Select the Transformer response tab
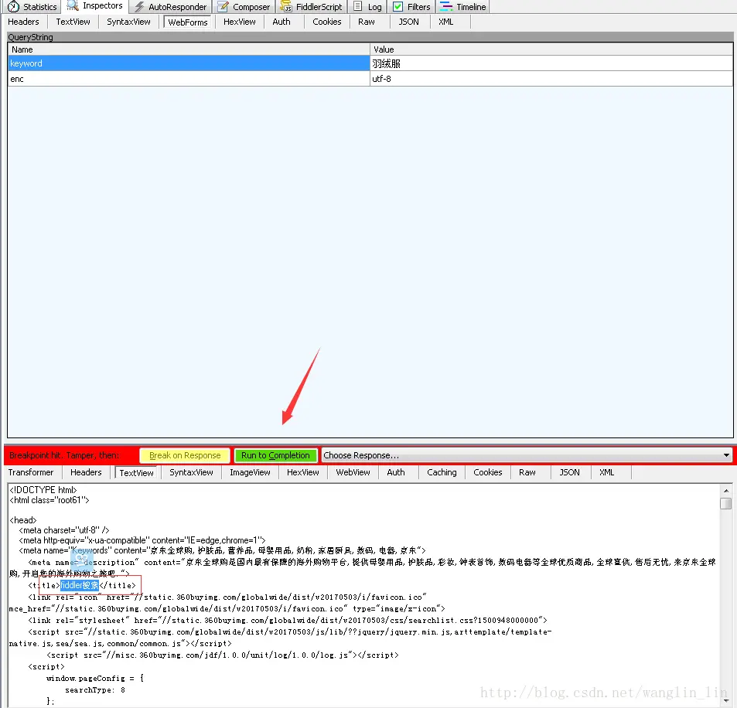737x708 pixels. point(31,472)
